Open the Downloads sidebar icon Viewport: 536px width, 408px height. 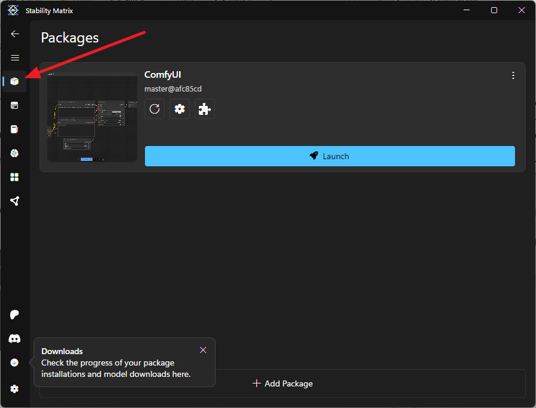point(14,363)
